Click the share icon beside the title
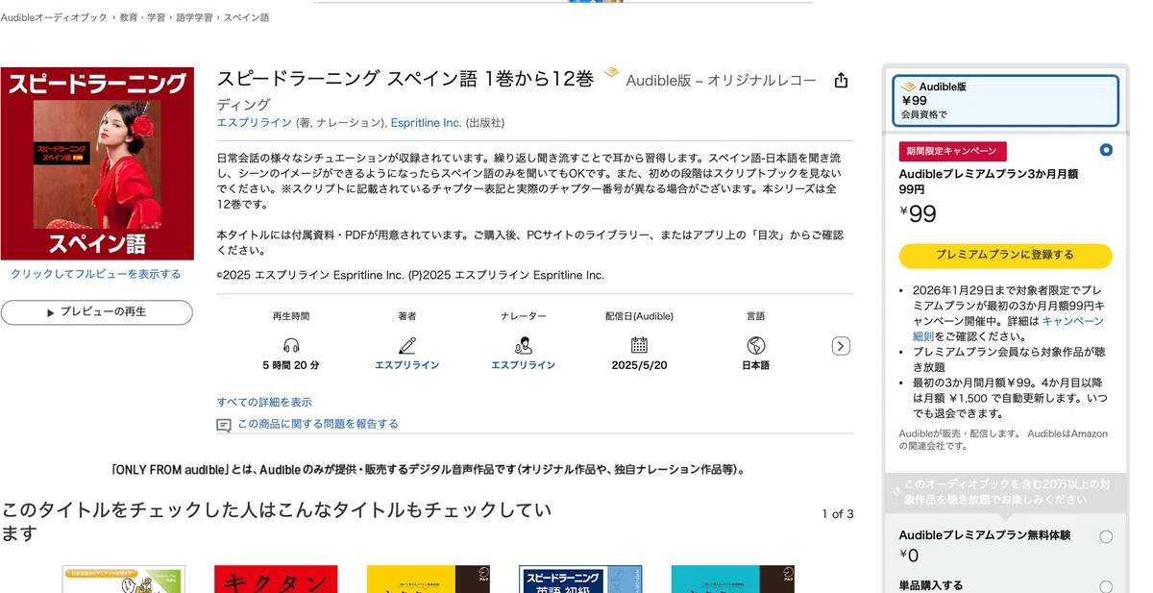 (x=841, y=81)
